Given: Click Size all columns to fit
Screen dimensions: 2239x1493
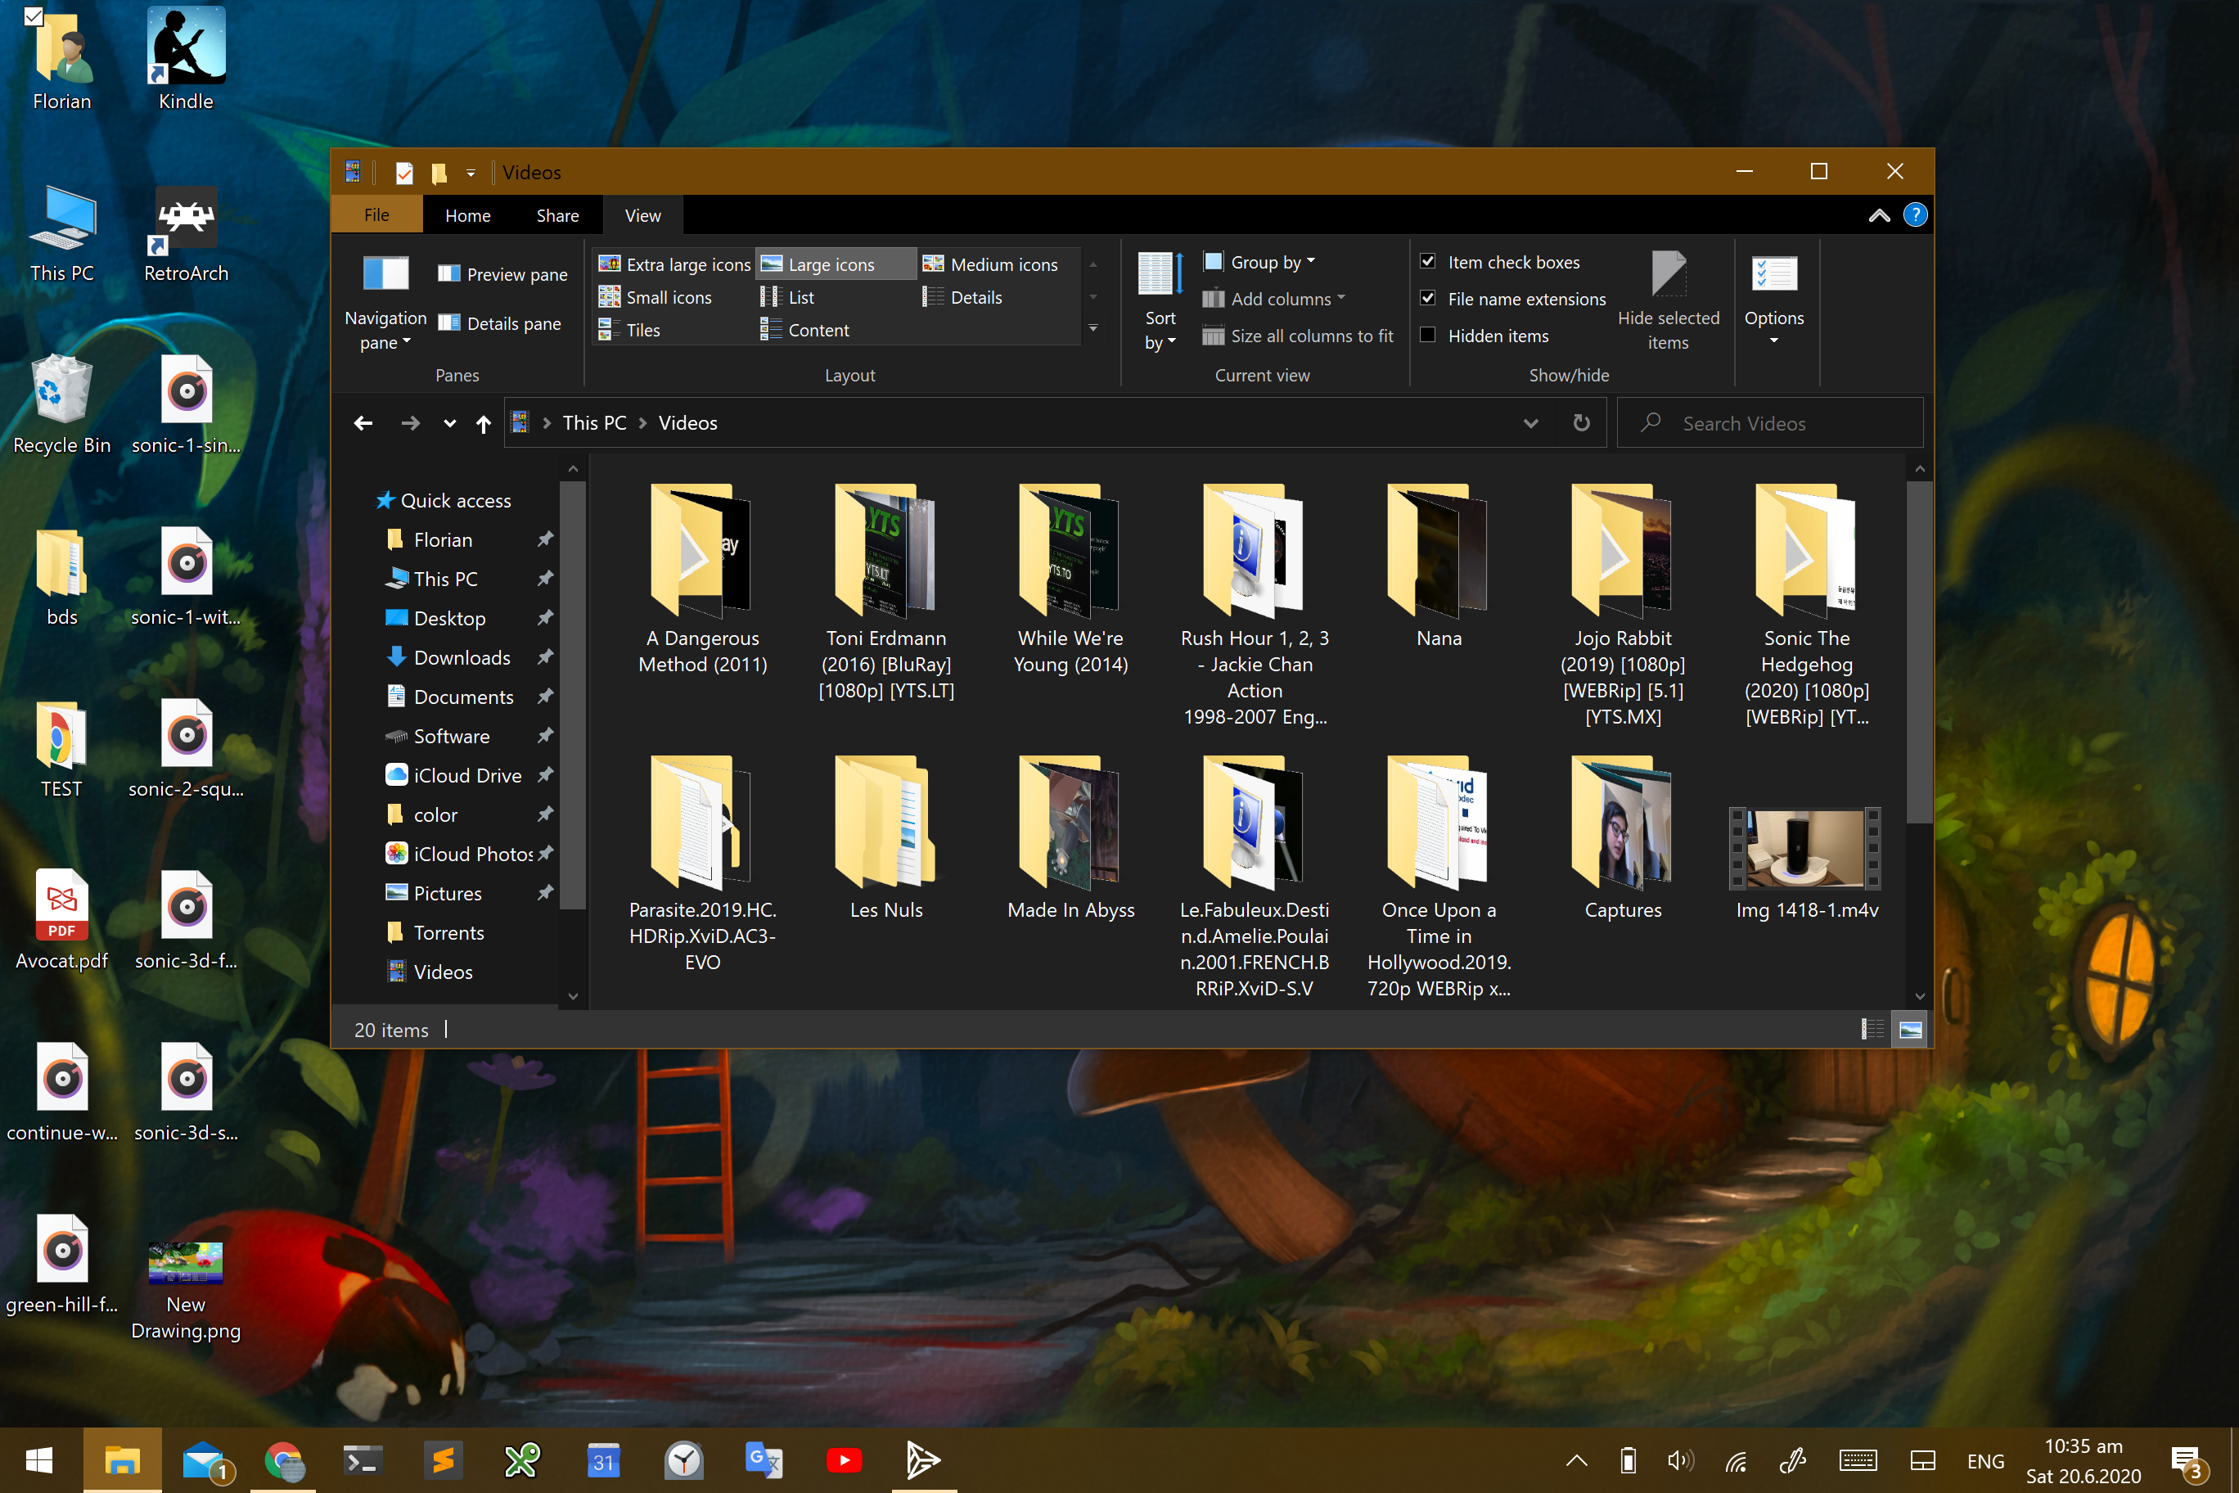Looking at the screenshot, I should pyautogui.click(x=1298, y=336).
